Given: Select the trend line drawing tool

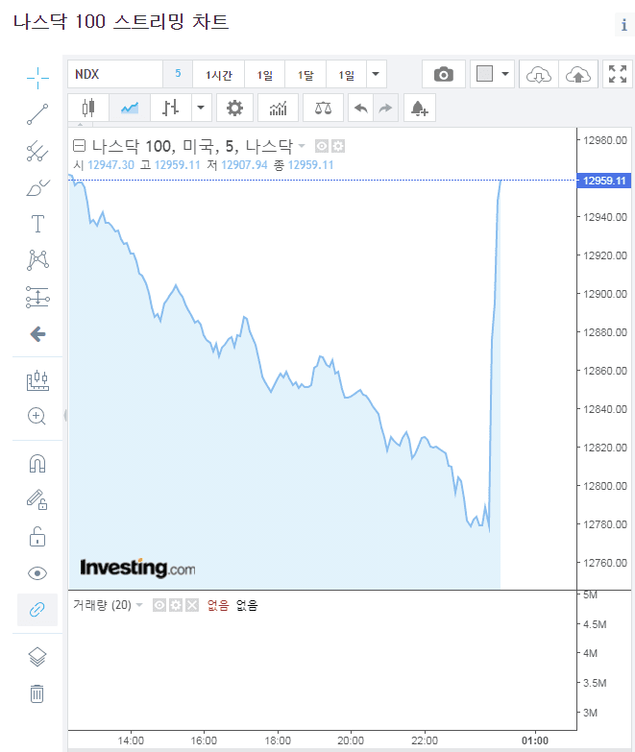Looking at the screenshot, I should tap(37, 114).
